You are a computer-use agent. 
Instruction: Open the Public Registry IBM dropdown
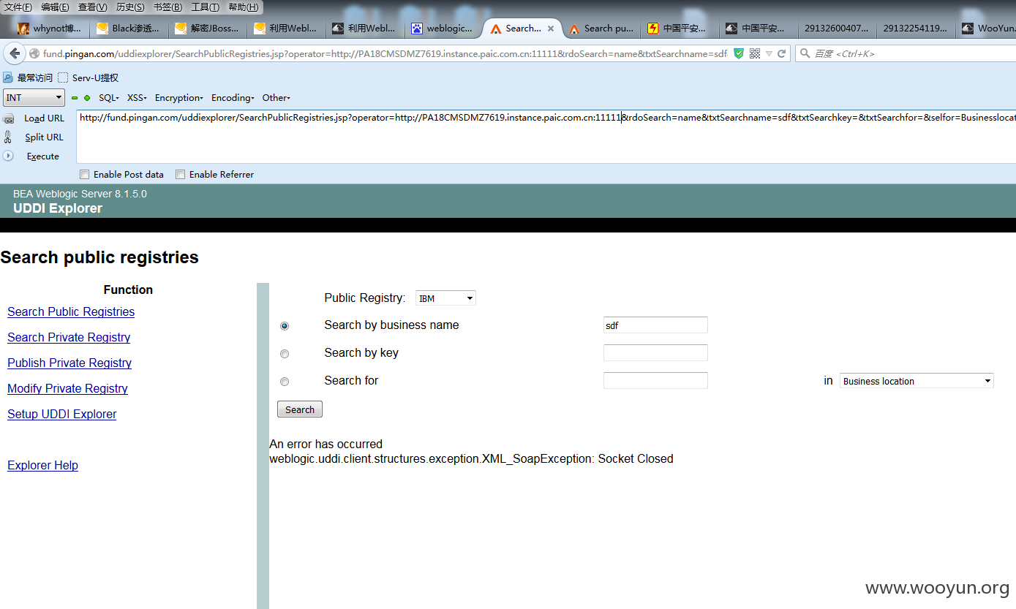click(445, 298)
